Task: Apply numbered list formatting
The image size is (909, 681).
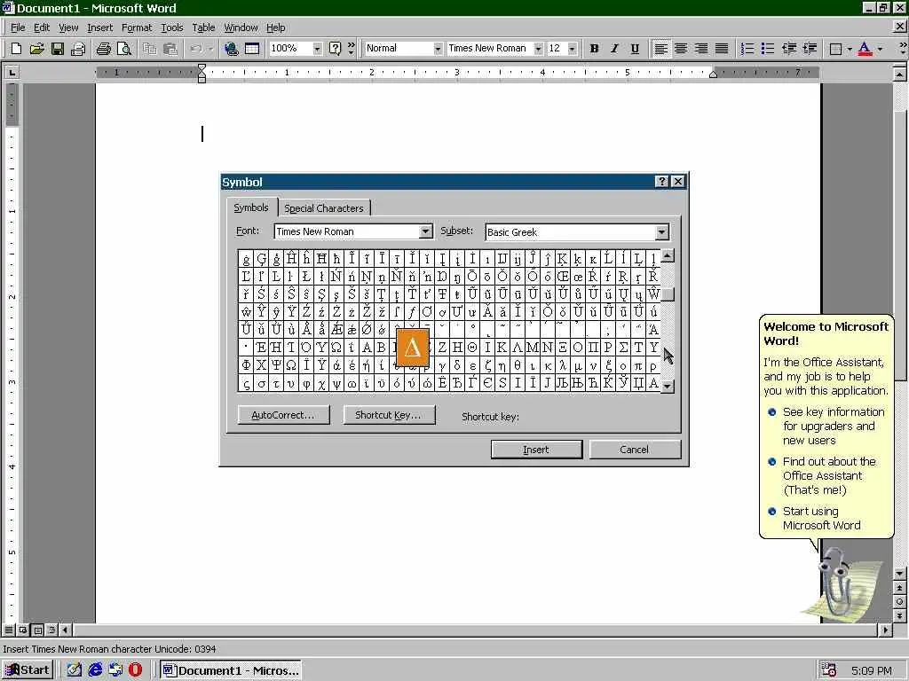Action: 747,49
